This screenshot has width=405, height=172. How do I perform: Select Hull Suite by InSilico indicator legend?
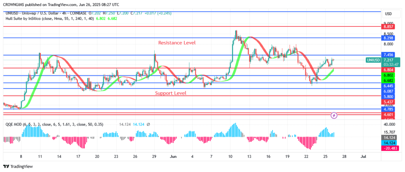click(49, 19)
